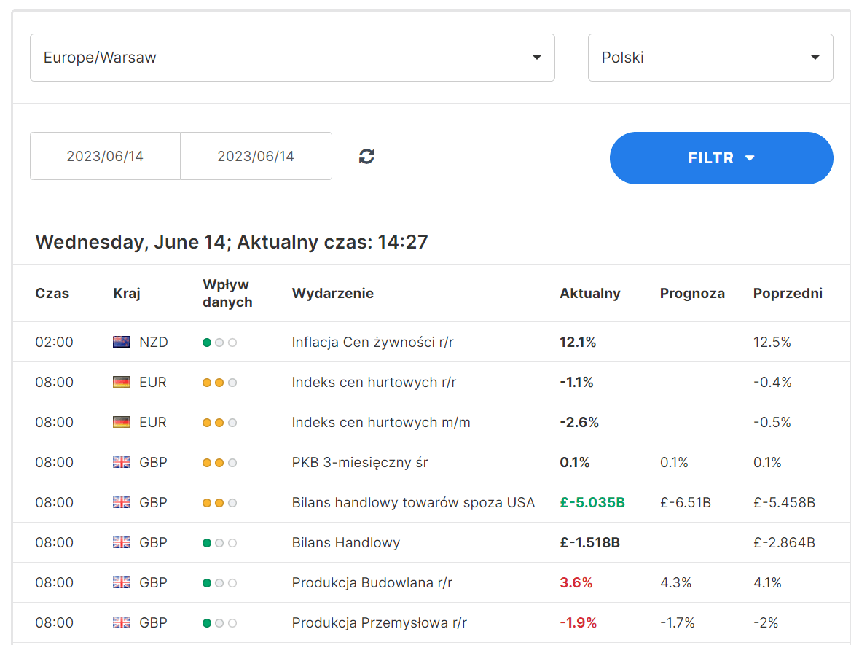The width and height of the screenshot is (851, 645).
Task: Click the start date field 2023/06/14
Action: point(105,157)
